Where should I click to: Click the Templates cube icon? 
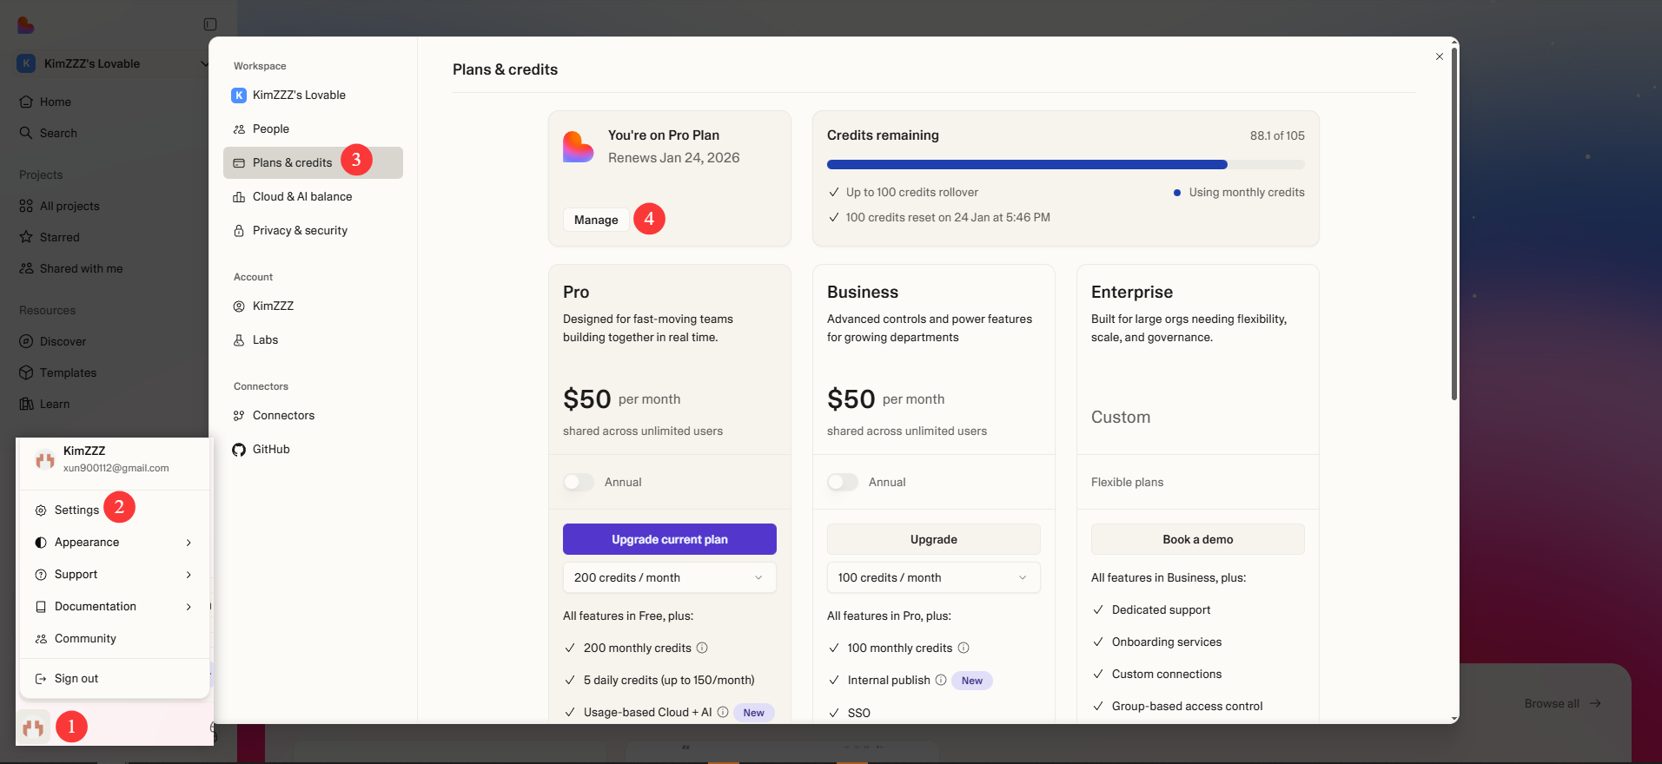click(x=26, y=372)
